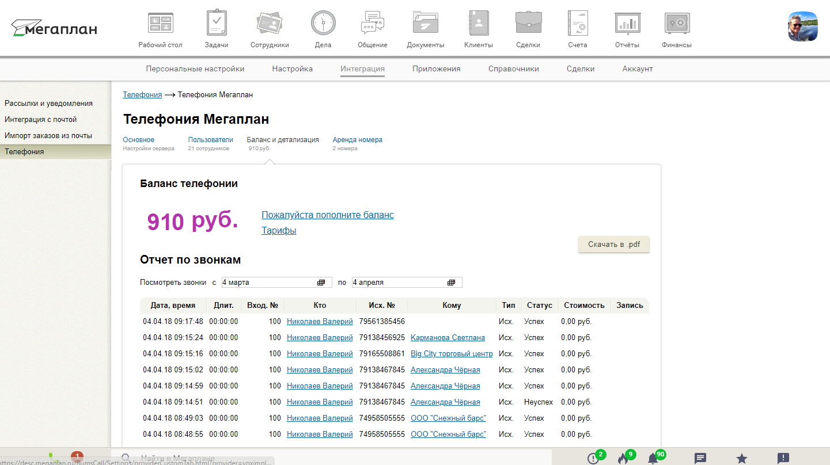This screenshot has width=830, height=465.
Task: Switch to Персональные настройки tab
Action: click(x=195, y=68)
